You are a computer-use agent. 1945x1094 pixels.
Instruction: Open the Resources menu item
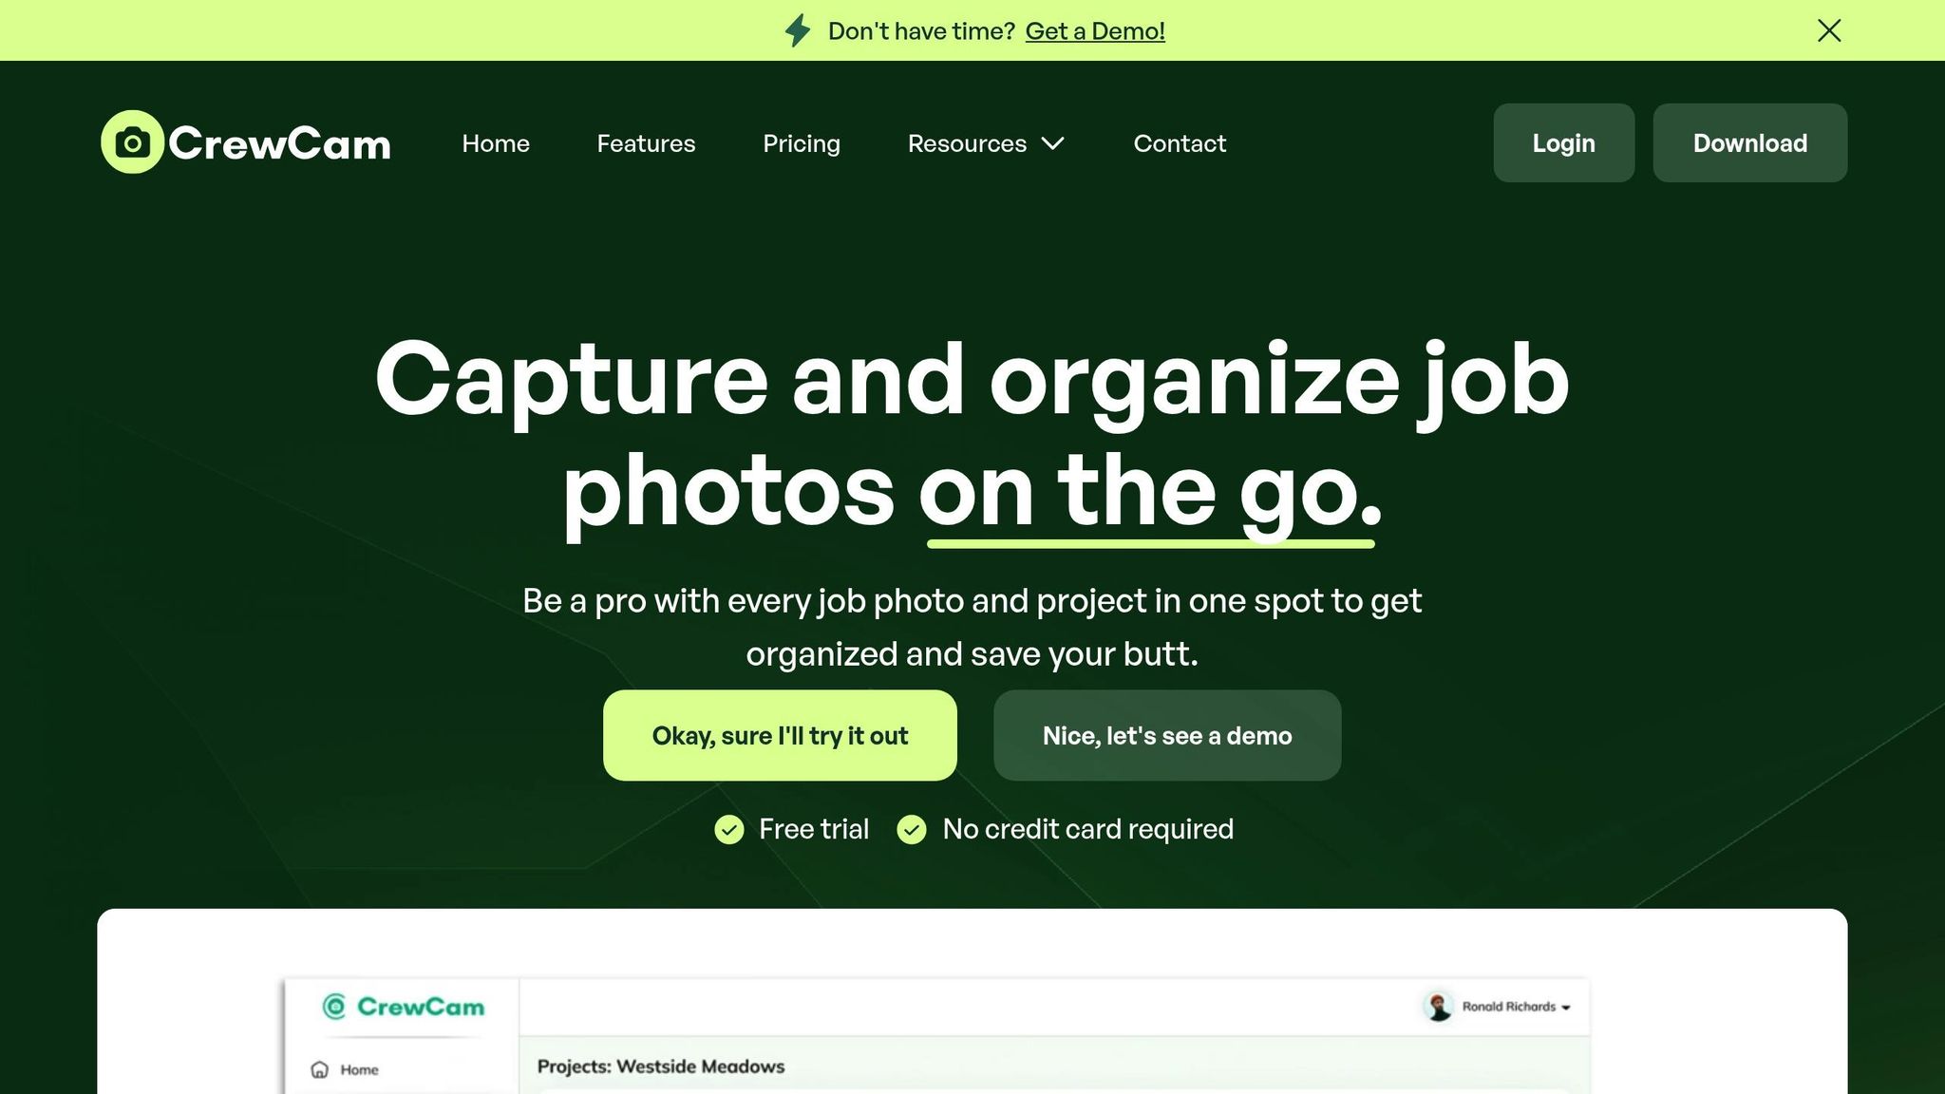tap(986, 143)
